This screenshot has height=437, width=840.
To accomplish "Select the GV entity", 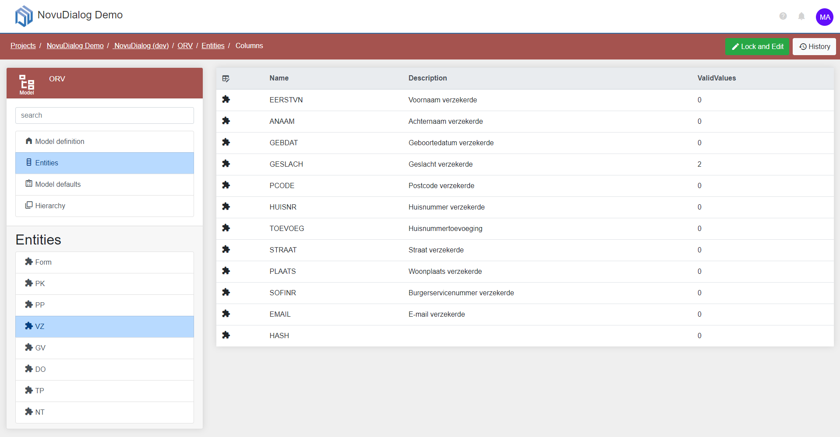I will (x=105, y=348).
